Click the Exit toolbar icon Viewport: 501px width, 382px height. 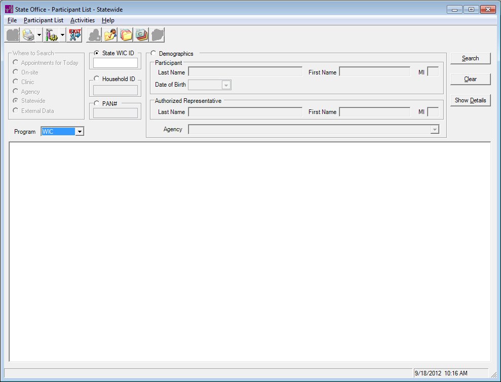(x=74, y=35)
